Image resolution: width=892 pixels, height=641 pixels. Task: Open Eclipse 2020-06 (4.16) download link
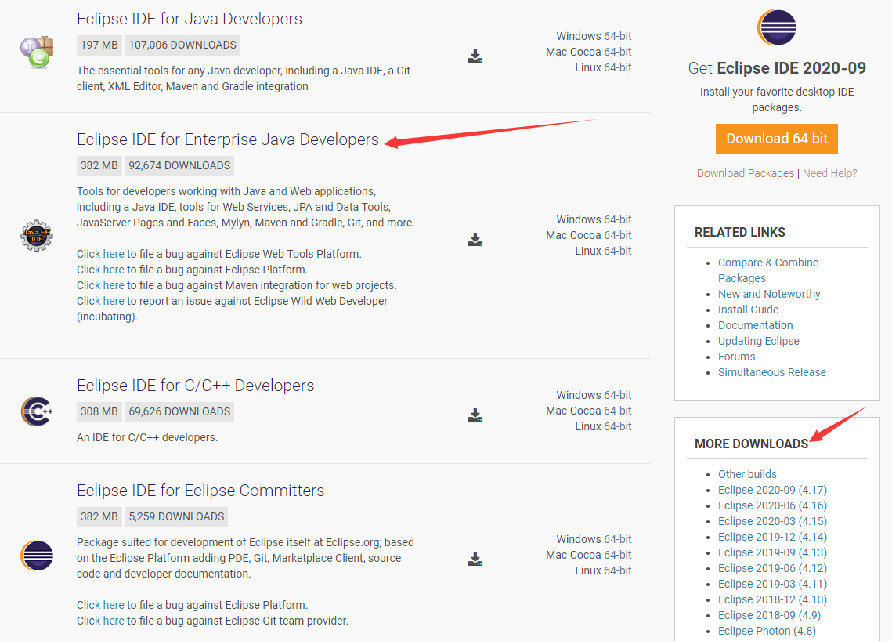pyautogui.click(x=772, y=505)
